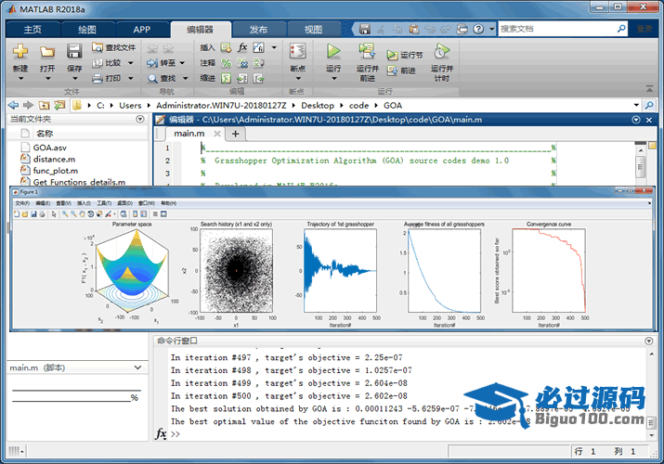Open the editor panel actions menu
664x464 pixels.
coord(636,120)
